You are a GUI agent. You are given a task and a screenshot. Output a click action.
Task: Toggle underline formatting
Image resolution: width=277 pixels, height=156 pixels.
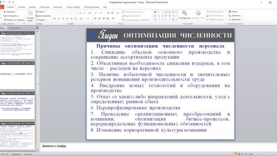tap(63, 18)
